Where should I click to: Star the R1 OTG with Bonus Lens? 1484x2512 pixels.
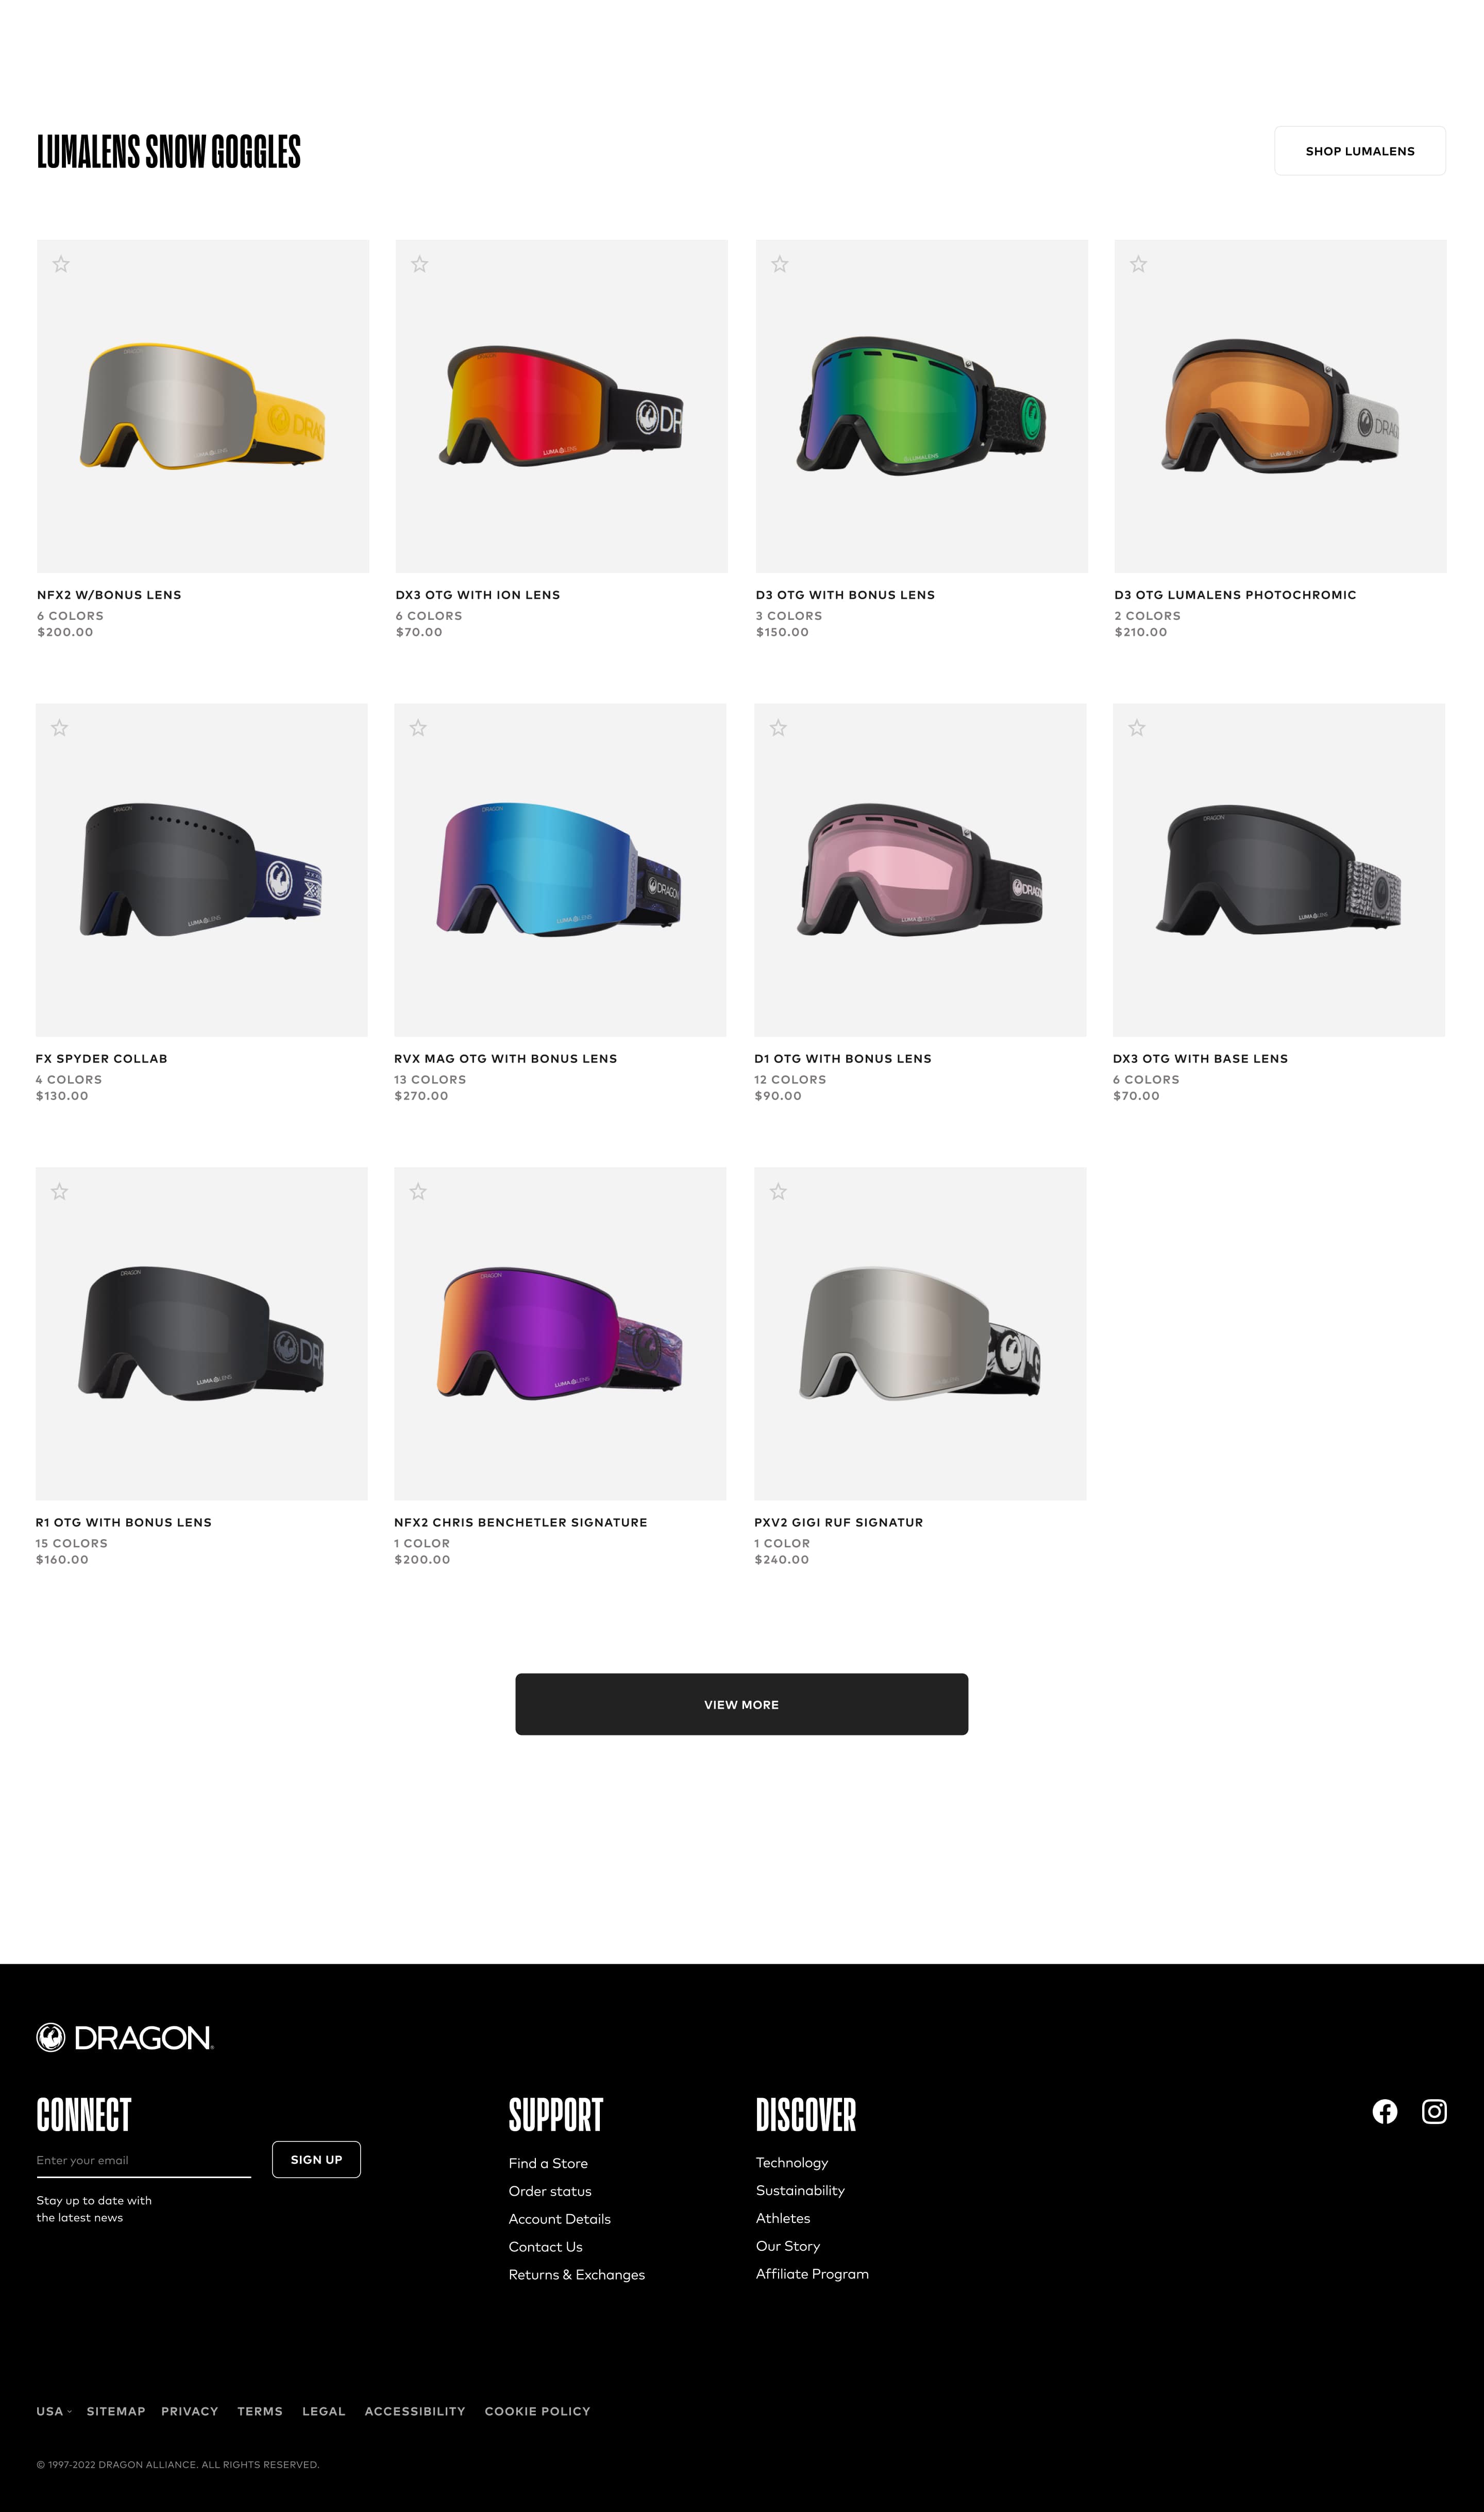60,1191
